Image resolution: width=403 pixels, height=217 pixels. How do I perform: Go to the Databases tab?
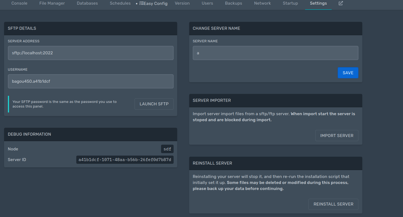tap(87, 4)
